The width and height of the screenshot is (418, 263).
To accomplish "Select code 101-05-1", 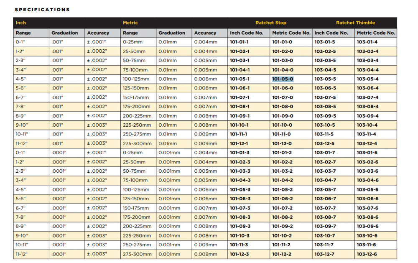I will click(240, 79).
